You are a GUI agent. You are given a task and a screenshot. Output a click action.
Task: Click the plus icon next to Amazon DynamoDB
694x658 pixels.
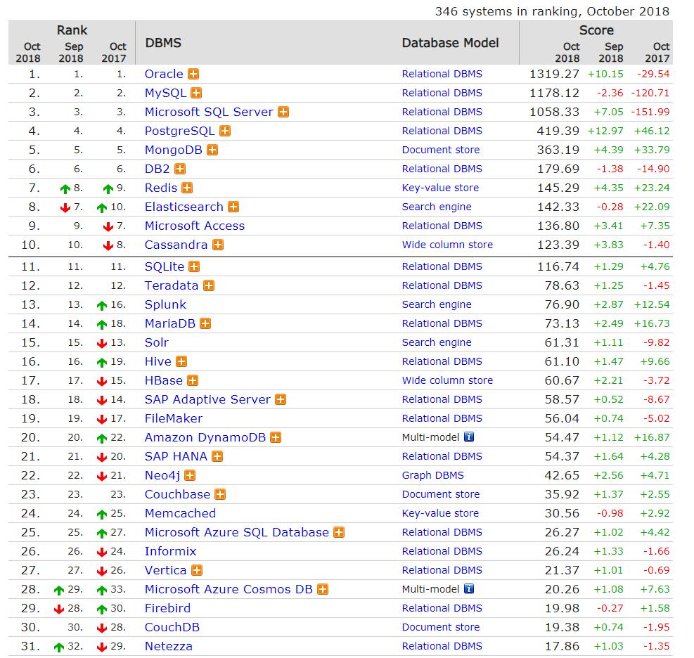[276, 438]
